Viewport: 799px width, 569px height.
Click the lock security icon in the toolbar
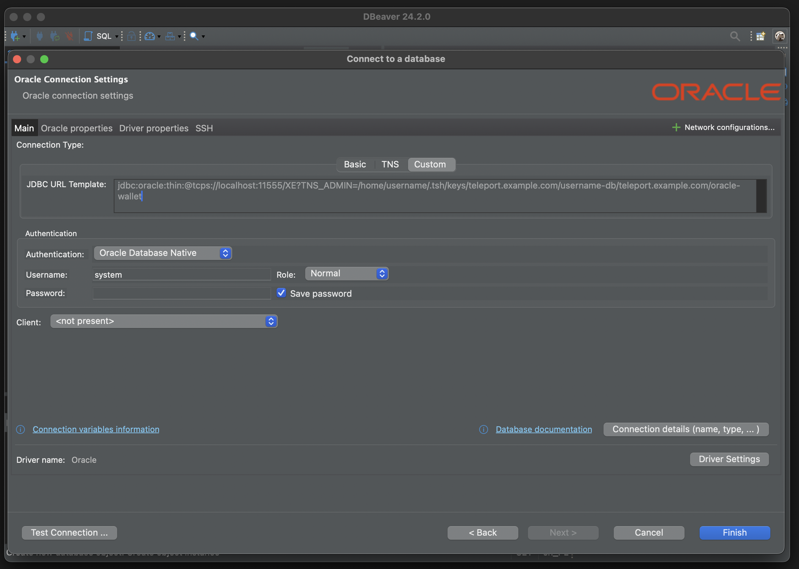(x=131, y=36)
